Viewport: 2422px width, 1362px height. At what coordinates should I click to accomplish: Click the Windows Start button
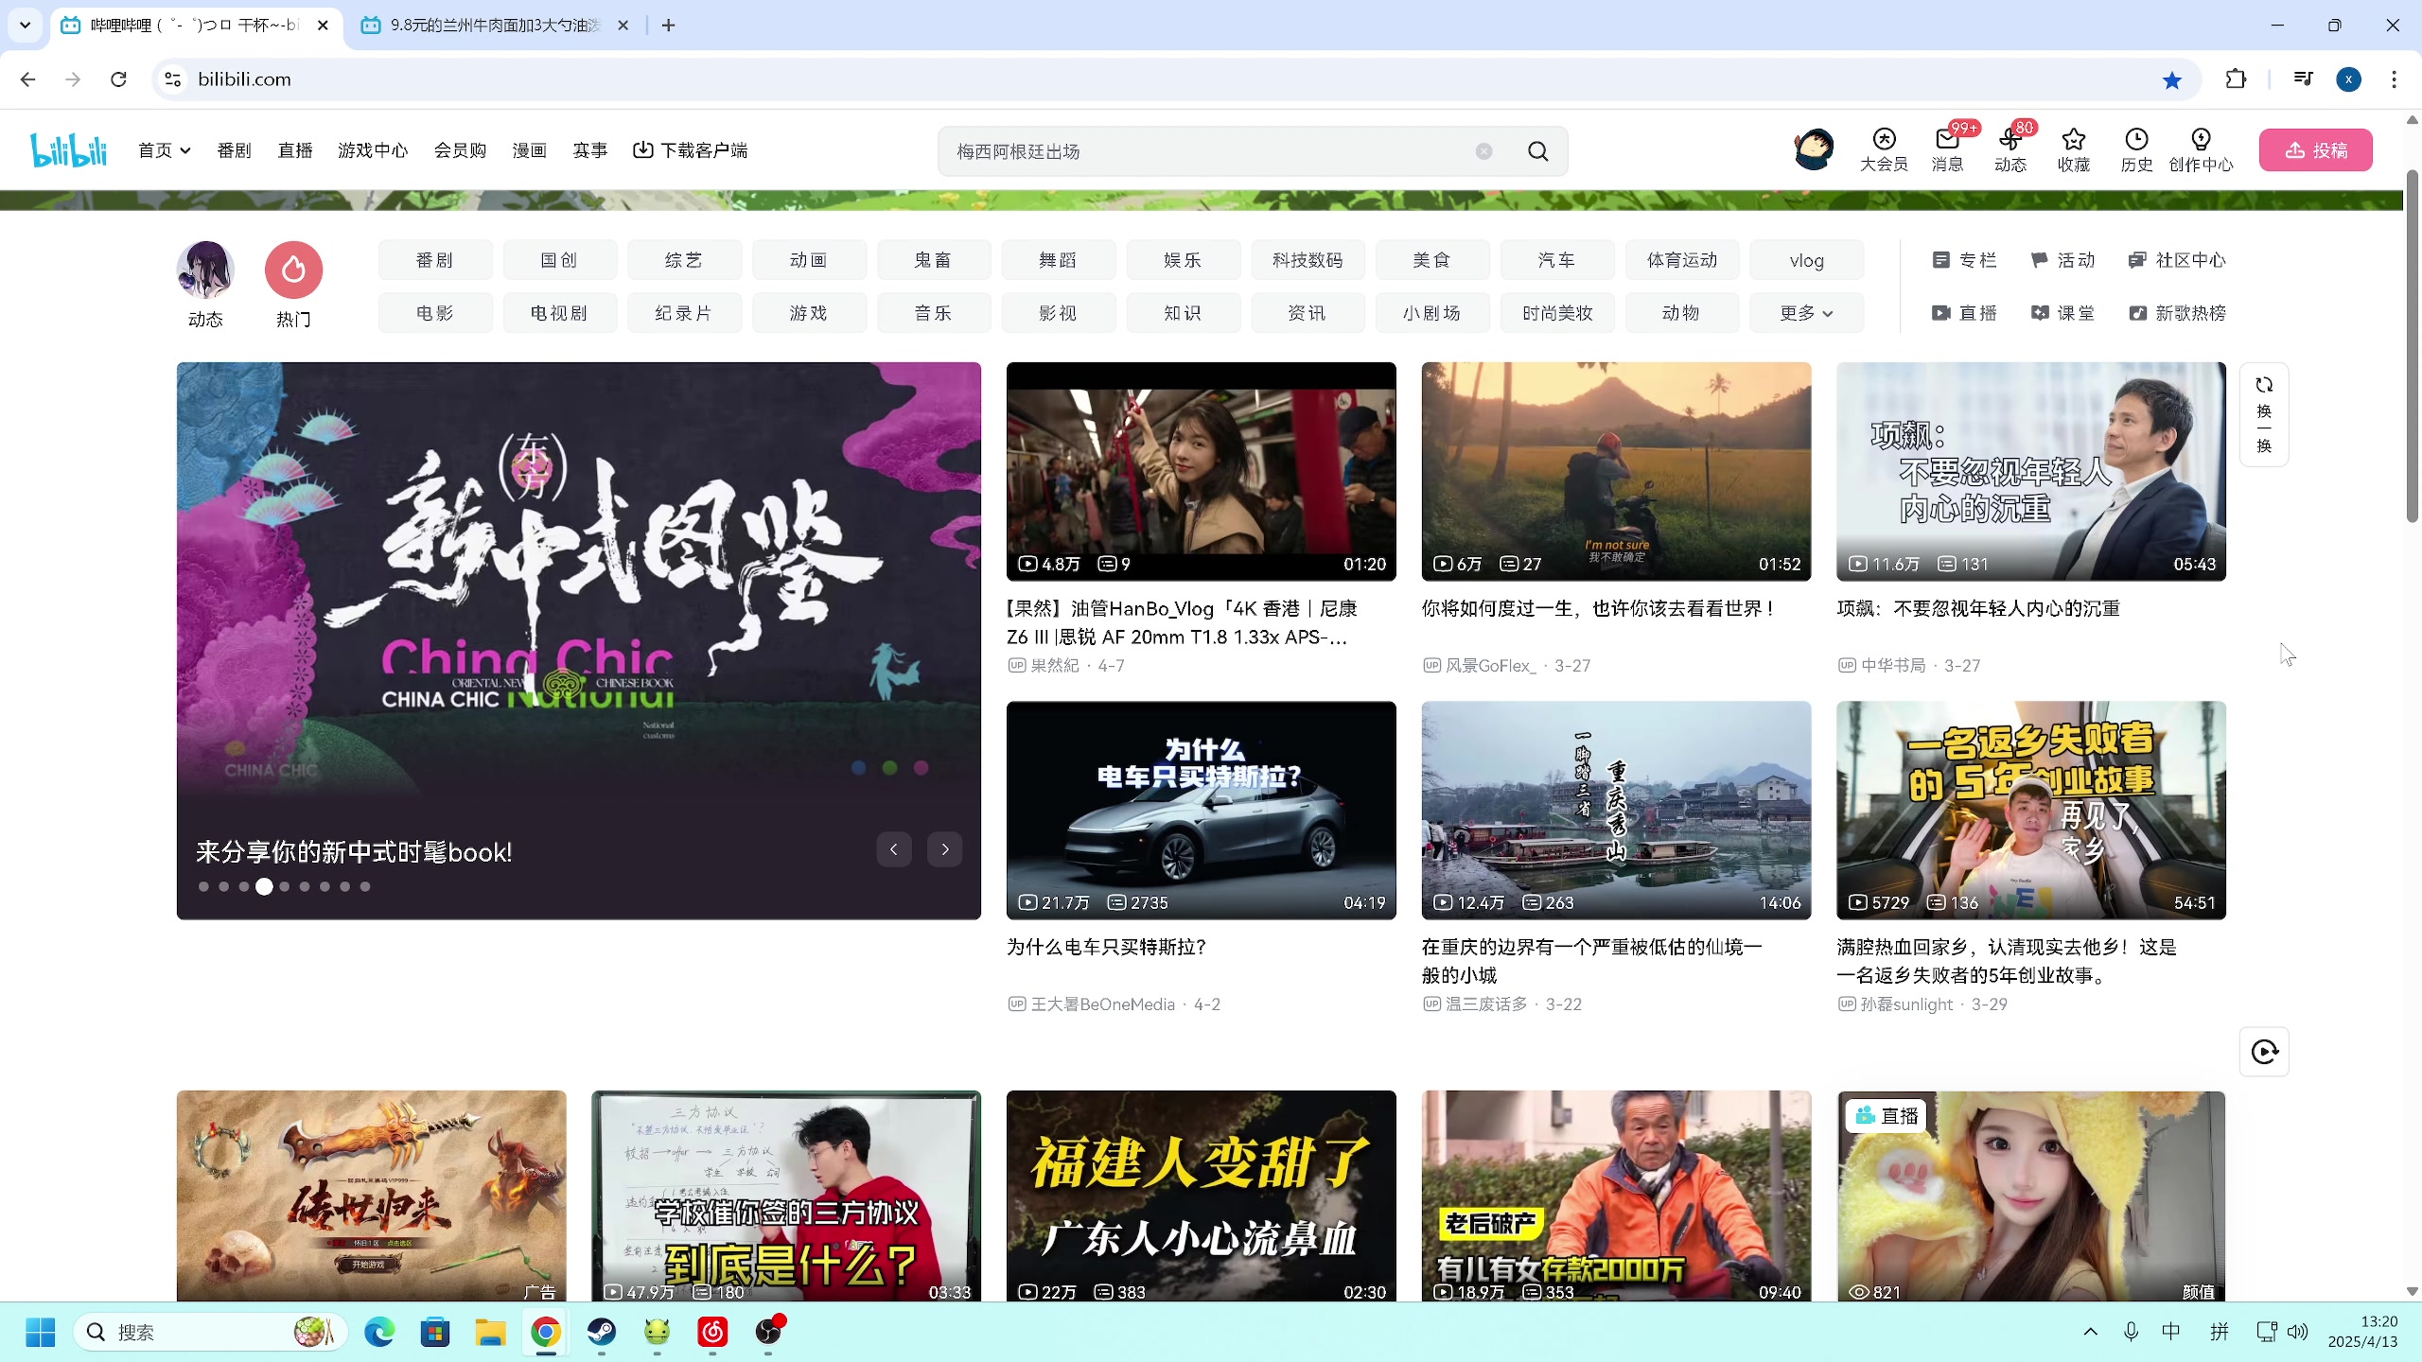(x=40, y=1333)
